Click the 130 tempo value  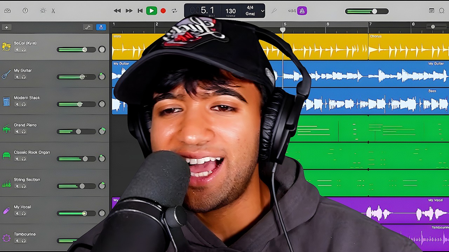[x=230, y=11]
